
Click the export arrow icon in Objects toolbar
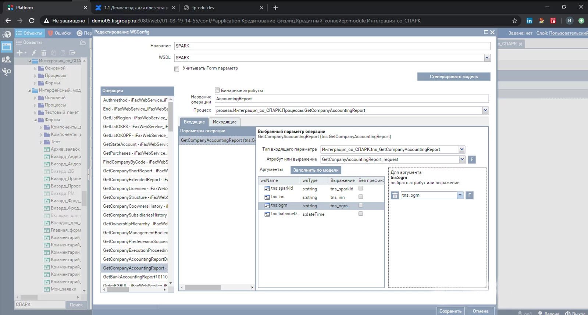point(72,53)
